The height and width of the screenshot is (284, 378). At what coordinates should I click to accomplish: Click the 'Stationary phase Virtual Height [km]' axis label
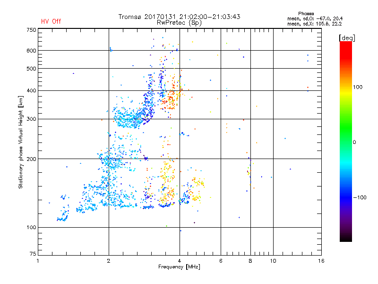21,142
